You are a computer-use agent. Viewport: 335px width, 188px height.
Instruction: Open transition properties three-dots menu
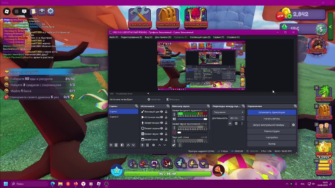[x=242, y=124]
